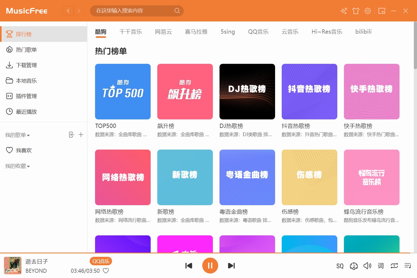Open the 新歌榜 chart cover
Image resolution: width=417 pixels, height=278 pixels.
tap(185, 177)
